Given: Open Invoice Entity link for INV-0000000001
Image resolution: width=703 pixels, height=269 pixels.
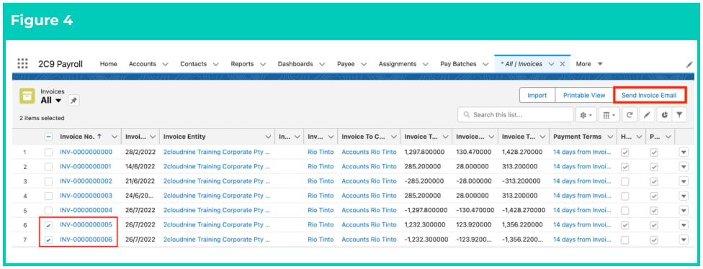Looking at the screenshot, I should 217,167.
